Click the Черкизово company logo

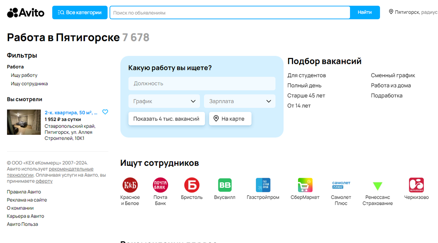click(416, 185)
